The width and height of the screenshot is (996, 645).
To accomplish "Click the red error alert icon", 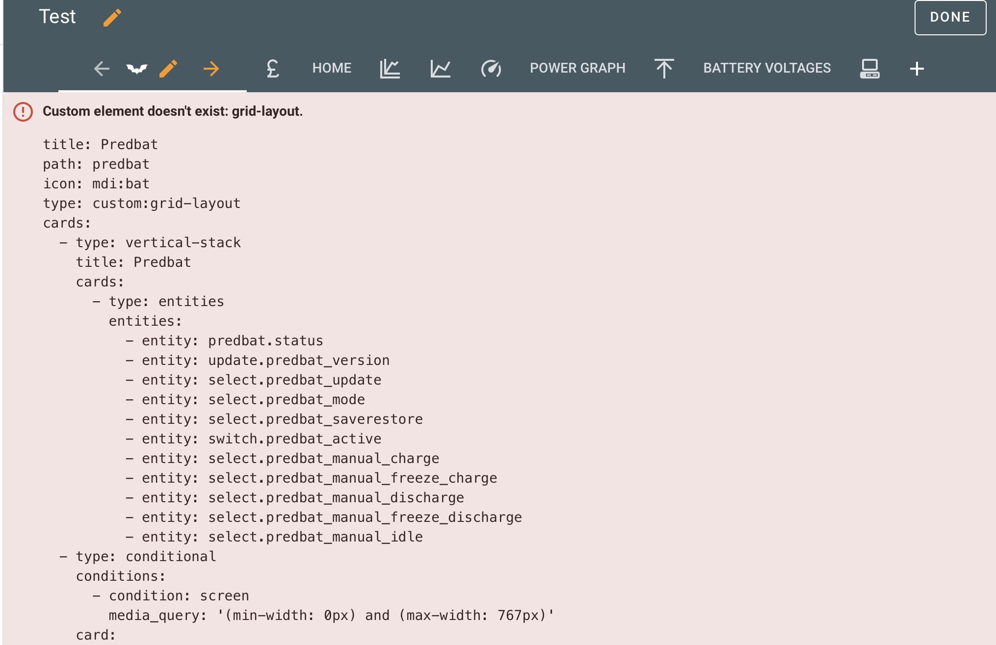I will pyautogui.click(x=23, y=112).
